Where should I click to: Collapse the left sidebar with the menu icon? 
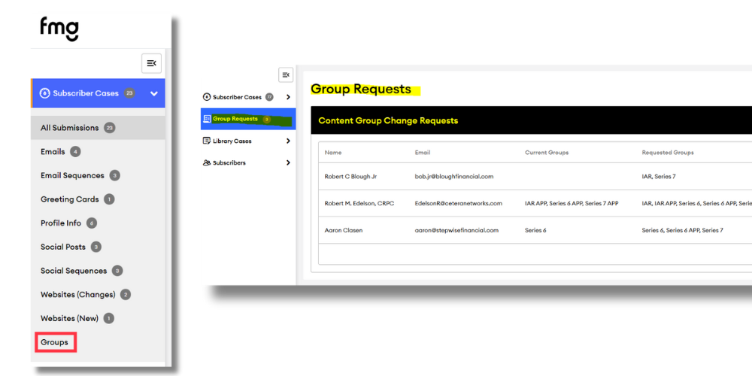151,63
